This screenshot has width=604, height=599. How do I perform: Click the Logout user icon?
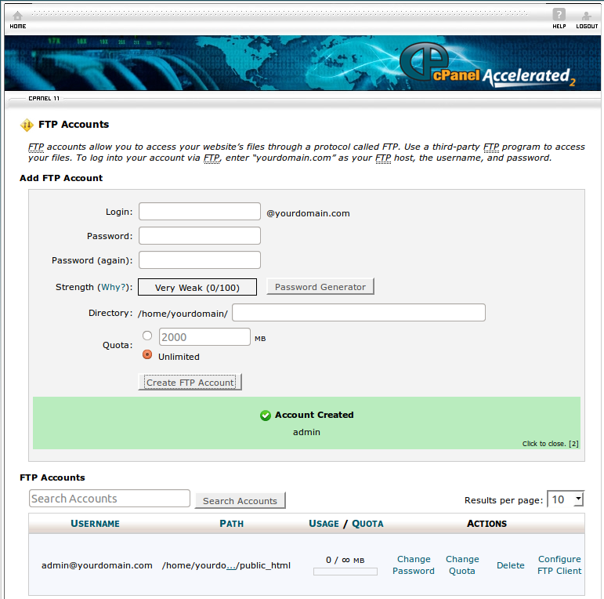586,16
